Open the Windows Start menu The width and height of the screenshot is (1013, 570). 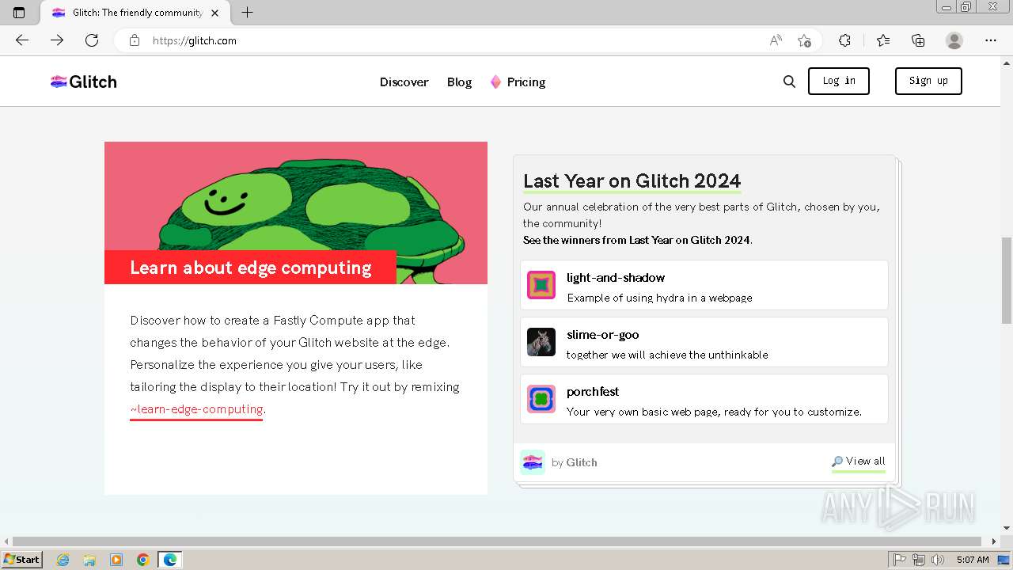tap(21, 560)
